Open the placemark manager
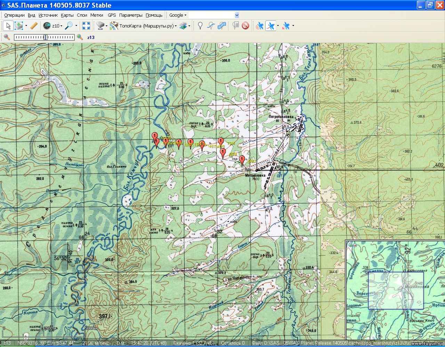This screenshot has width=445, height=347. click(236, 26)
